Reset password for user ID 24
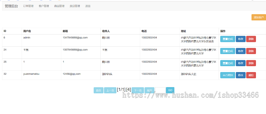The image size is (266, 114). pyautogui.click(x=228, y=51)
